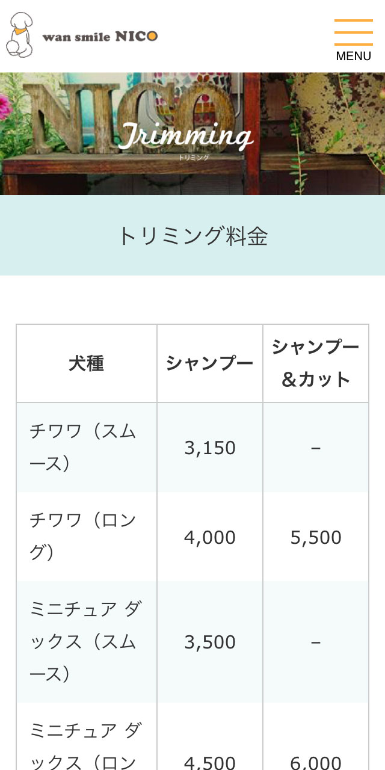The image size is (385, 770).
Task: Click the 3,150 shampoo price cell
Action: [x=210, y=448]
